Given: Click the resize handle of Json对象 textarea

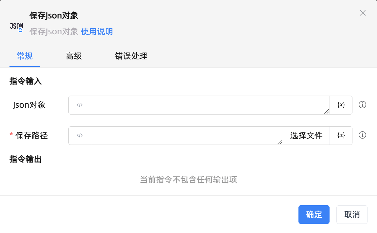Looking at the screenshot, I should tap(326, 112).
